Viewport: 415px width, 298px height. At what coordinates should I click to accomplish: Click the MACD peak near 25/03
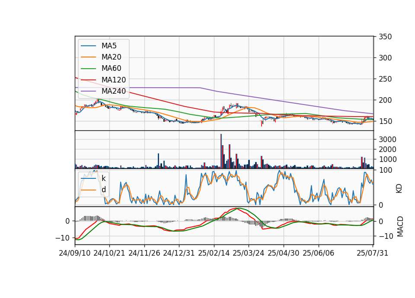click(x=237, y=208)
